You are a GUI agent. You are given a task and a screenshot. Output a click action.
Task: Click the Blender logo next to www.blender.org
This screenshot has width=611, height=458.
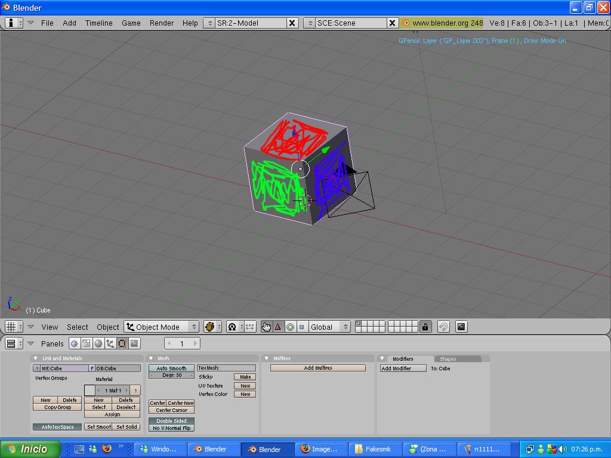point(406,23)
